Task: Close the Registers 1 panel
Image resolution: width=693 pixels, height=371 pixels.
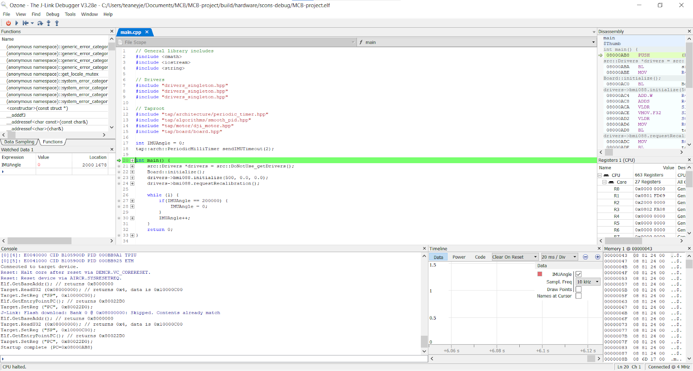Action: (689, 160)
